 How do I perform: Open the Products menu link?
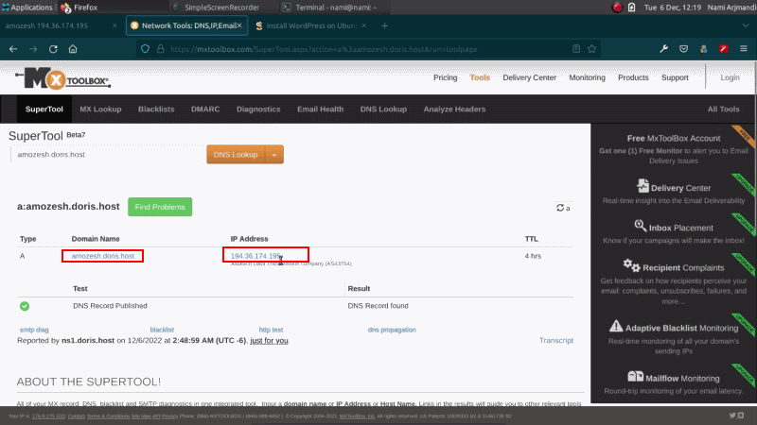pos(633,77)
